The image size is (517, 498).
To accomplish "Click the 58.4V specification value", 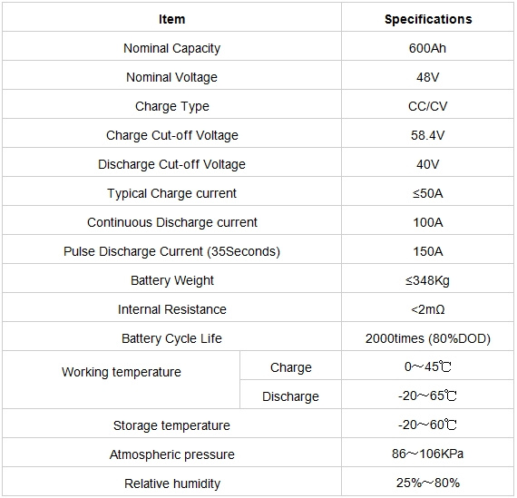I will (427, 135).
